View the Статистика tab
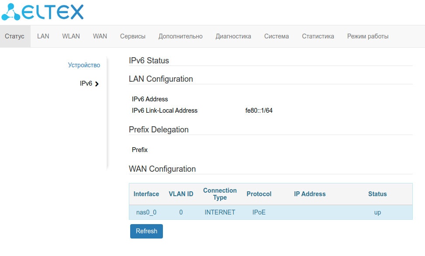The image size is (425, 256). (x=318, y=36)
